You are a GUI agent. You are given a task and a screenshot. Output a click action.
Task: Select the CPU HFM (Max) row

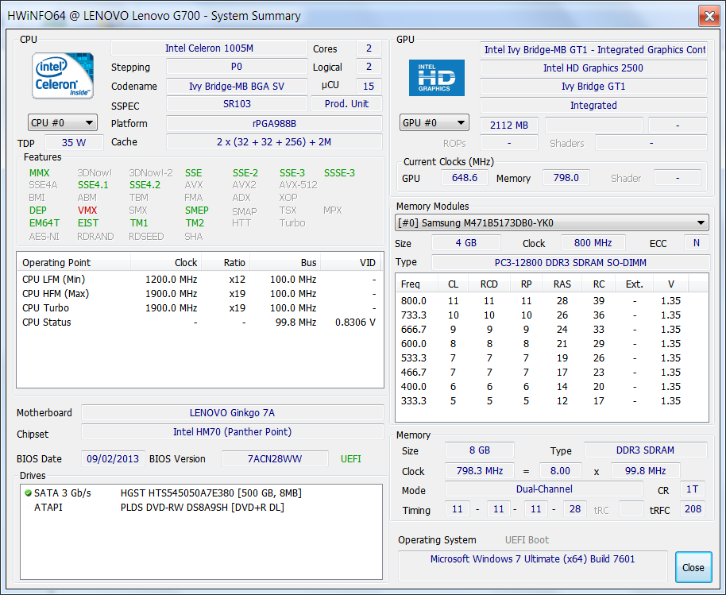(x=200, y=294)
